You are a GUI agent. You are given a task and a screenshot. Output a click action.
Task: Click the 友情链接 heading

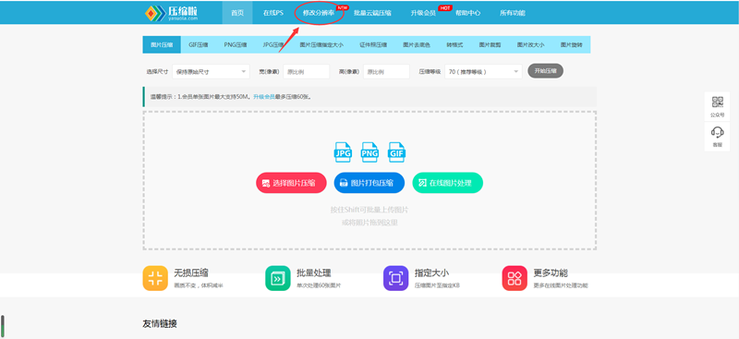160,324
